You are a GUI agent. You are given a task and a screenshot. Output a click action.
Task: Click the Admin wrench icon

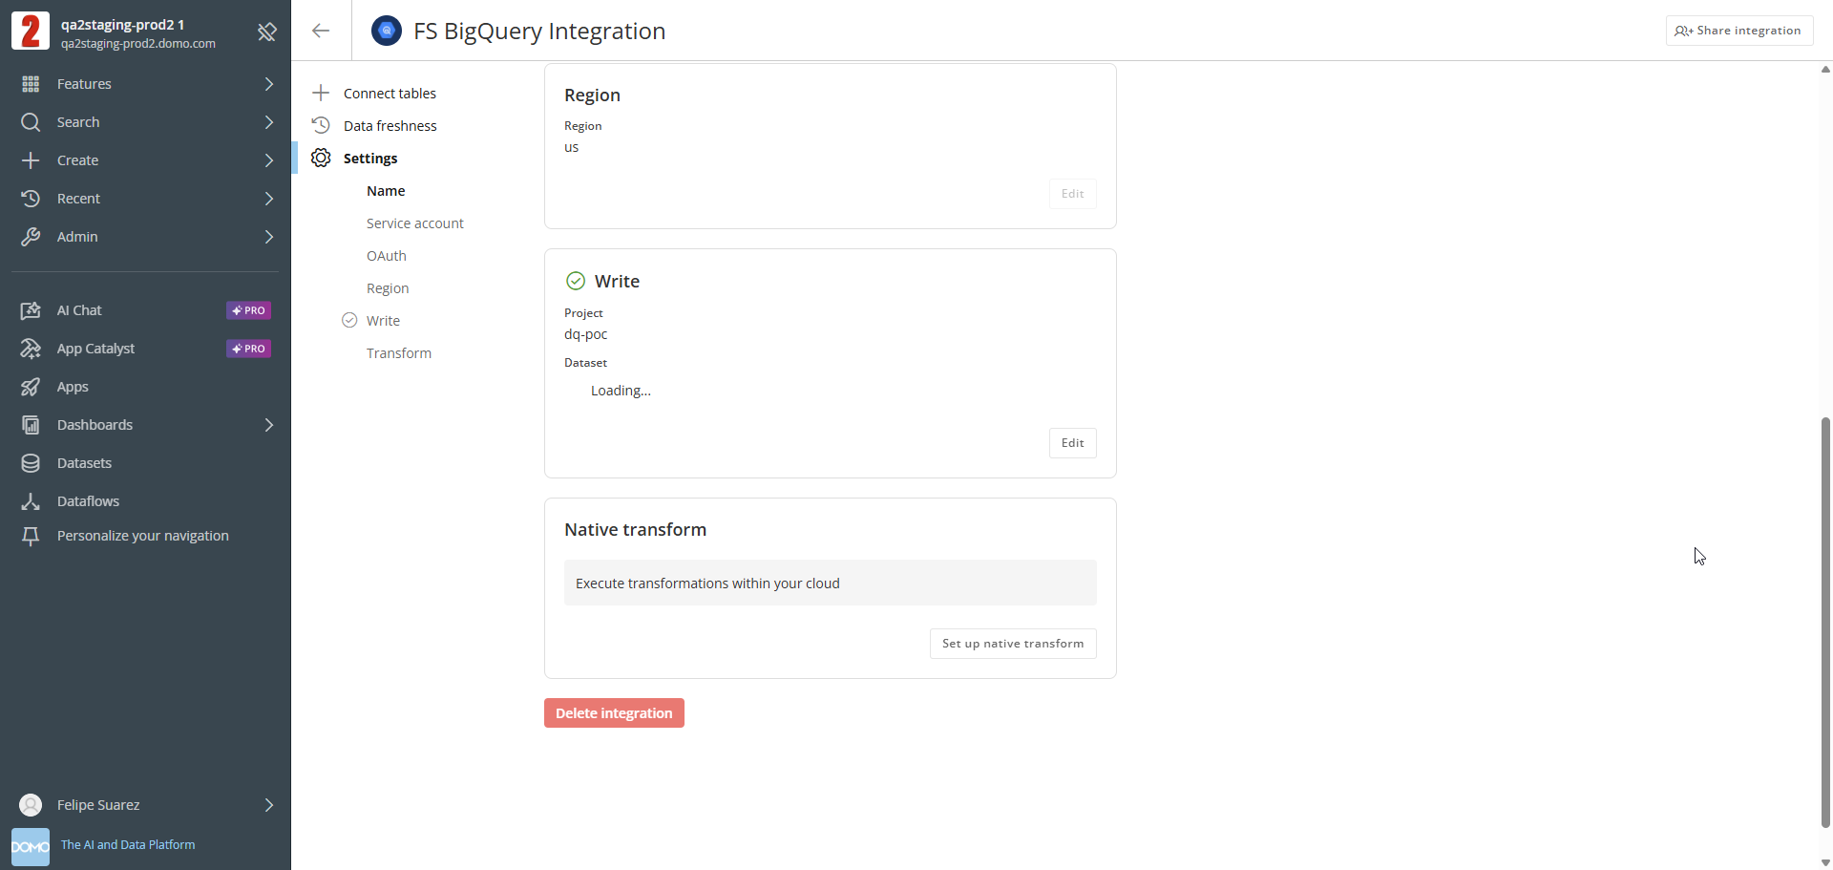pyautogui.click(x=31, y=237)
